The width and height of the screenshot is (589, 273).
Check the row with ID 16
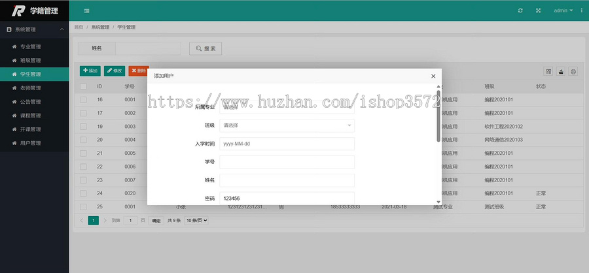click(83, 100)
